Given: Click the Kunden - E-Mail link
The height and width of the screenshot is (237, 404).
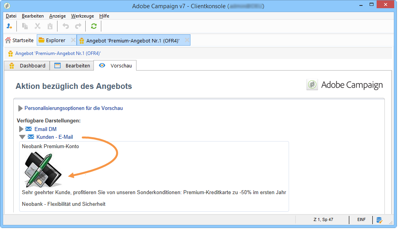Looking at the screenshot, I should click(x=55, y=137).
